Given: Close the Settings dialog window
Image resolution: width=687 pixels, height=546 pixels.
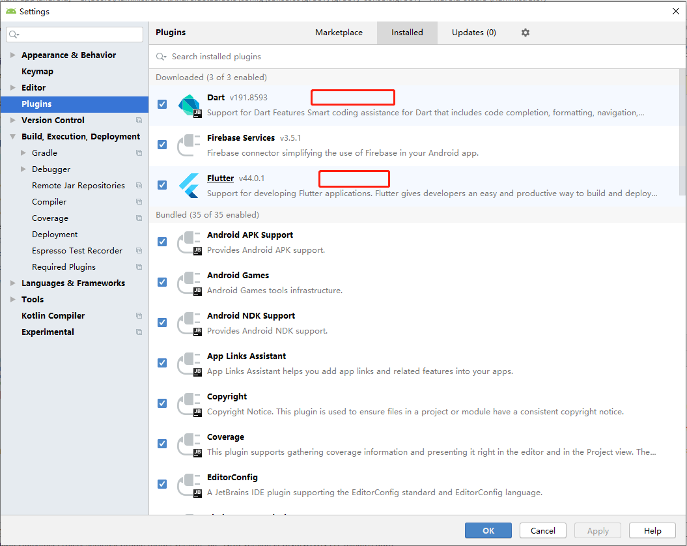Looking at the screenshot, I should click(676, 12).
